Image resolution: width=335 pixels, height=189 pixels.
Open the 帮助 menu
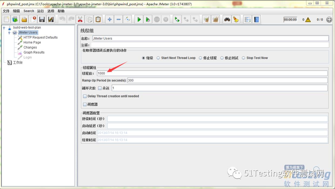(61, 11)
